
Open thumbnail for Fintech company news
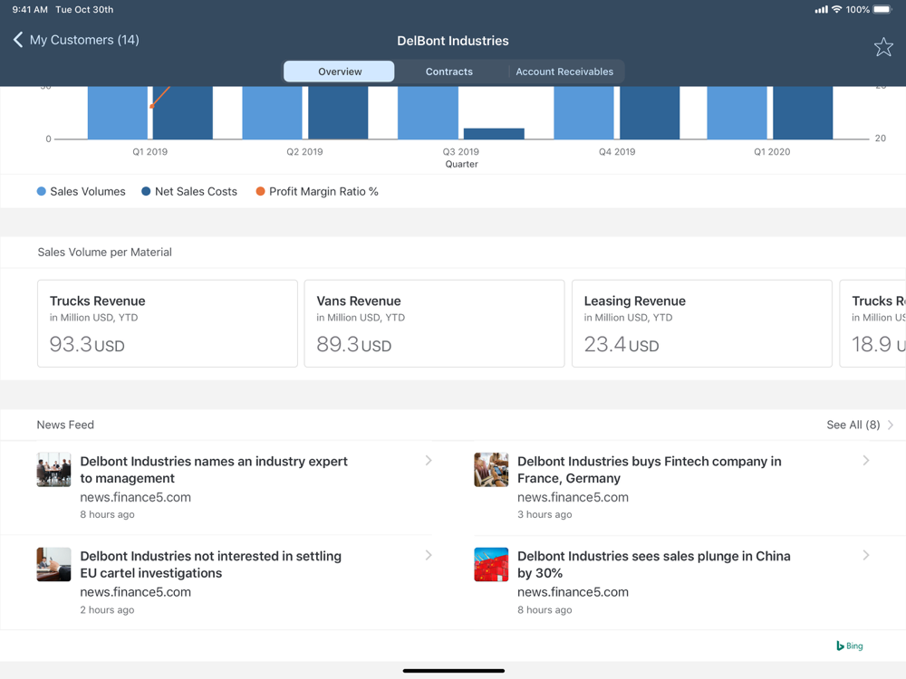[491, 469]
